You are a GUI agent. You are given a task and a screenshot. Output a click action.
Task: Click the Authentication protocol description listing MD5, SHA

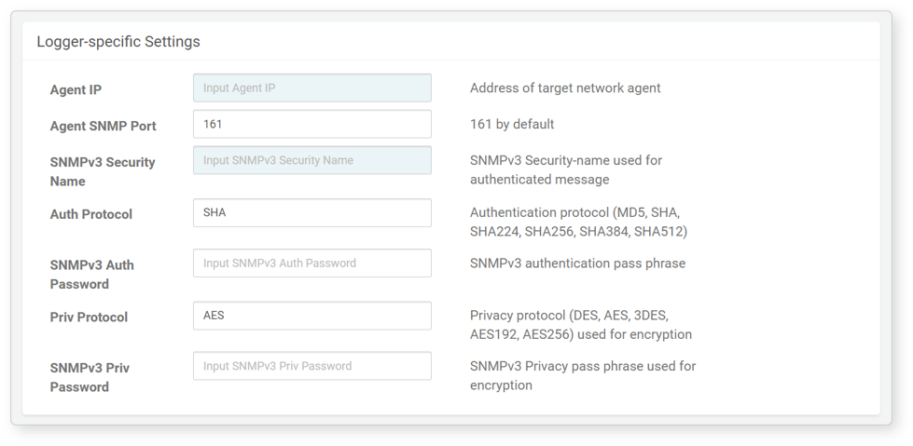click(579, 223)
